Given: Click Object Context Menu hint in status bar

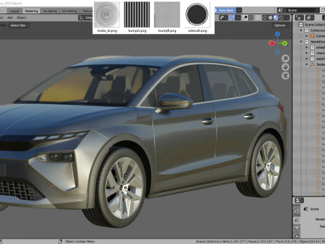Looking at the screenshot, I should coord(80,241).
